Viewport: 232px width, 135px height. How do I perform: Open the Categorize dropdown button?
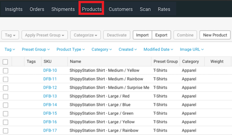(x=86, y=35)
